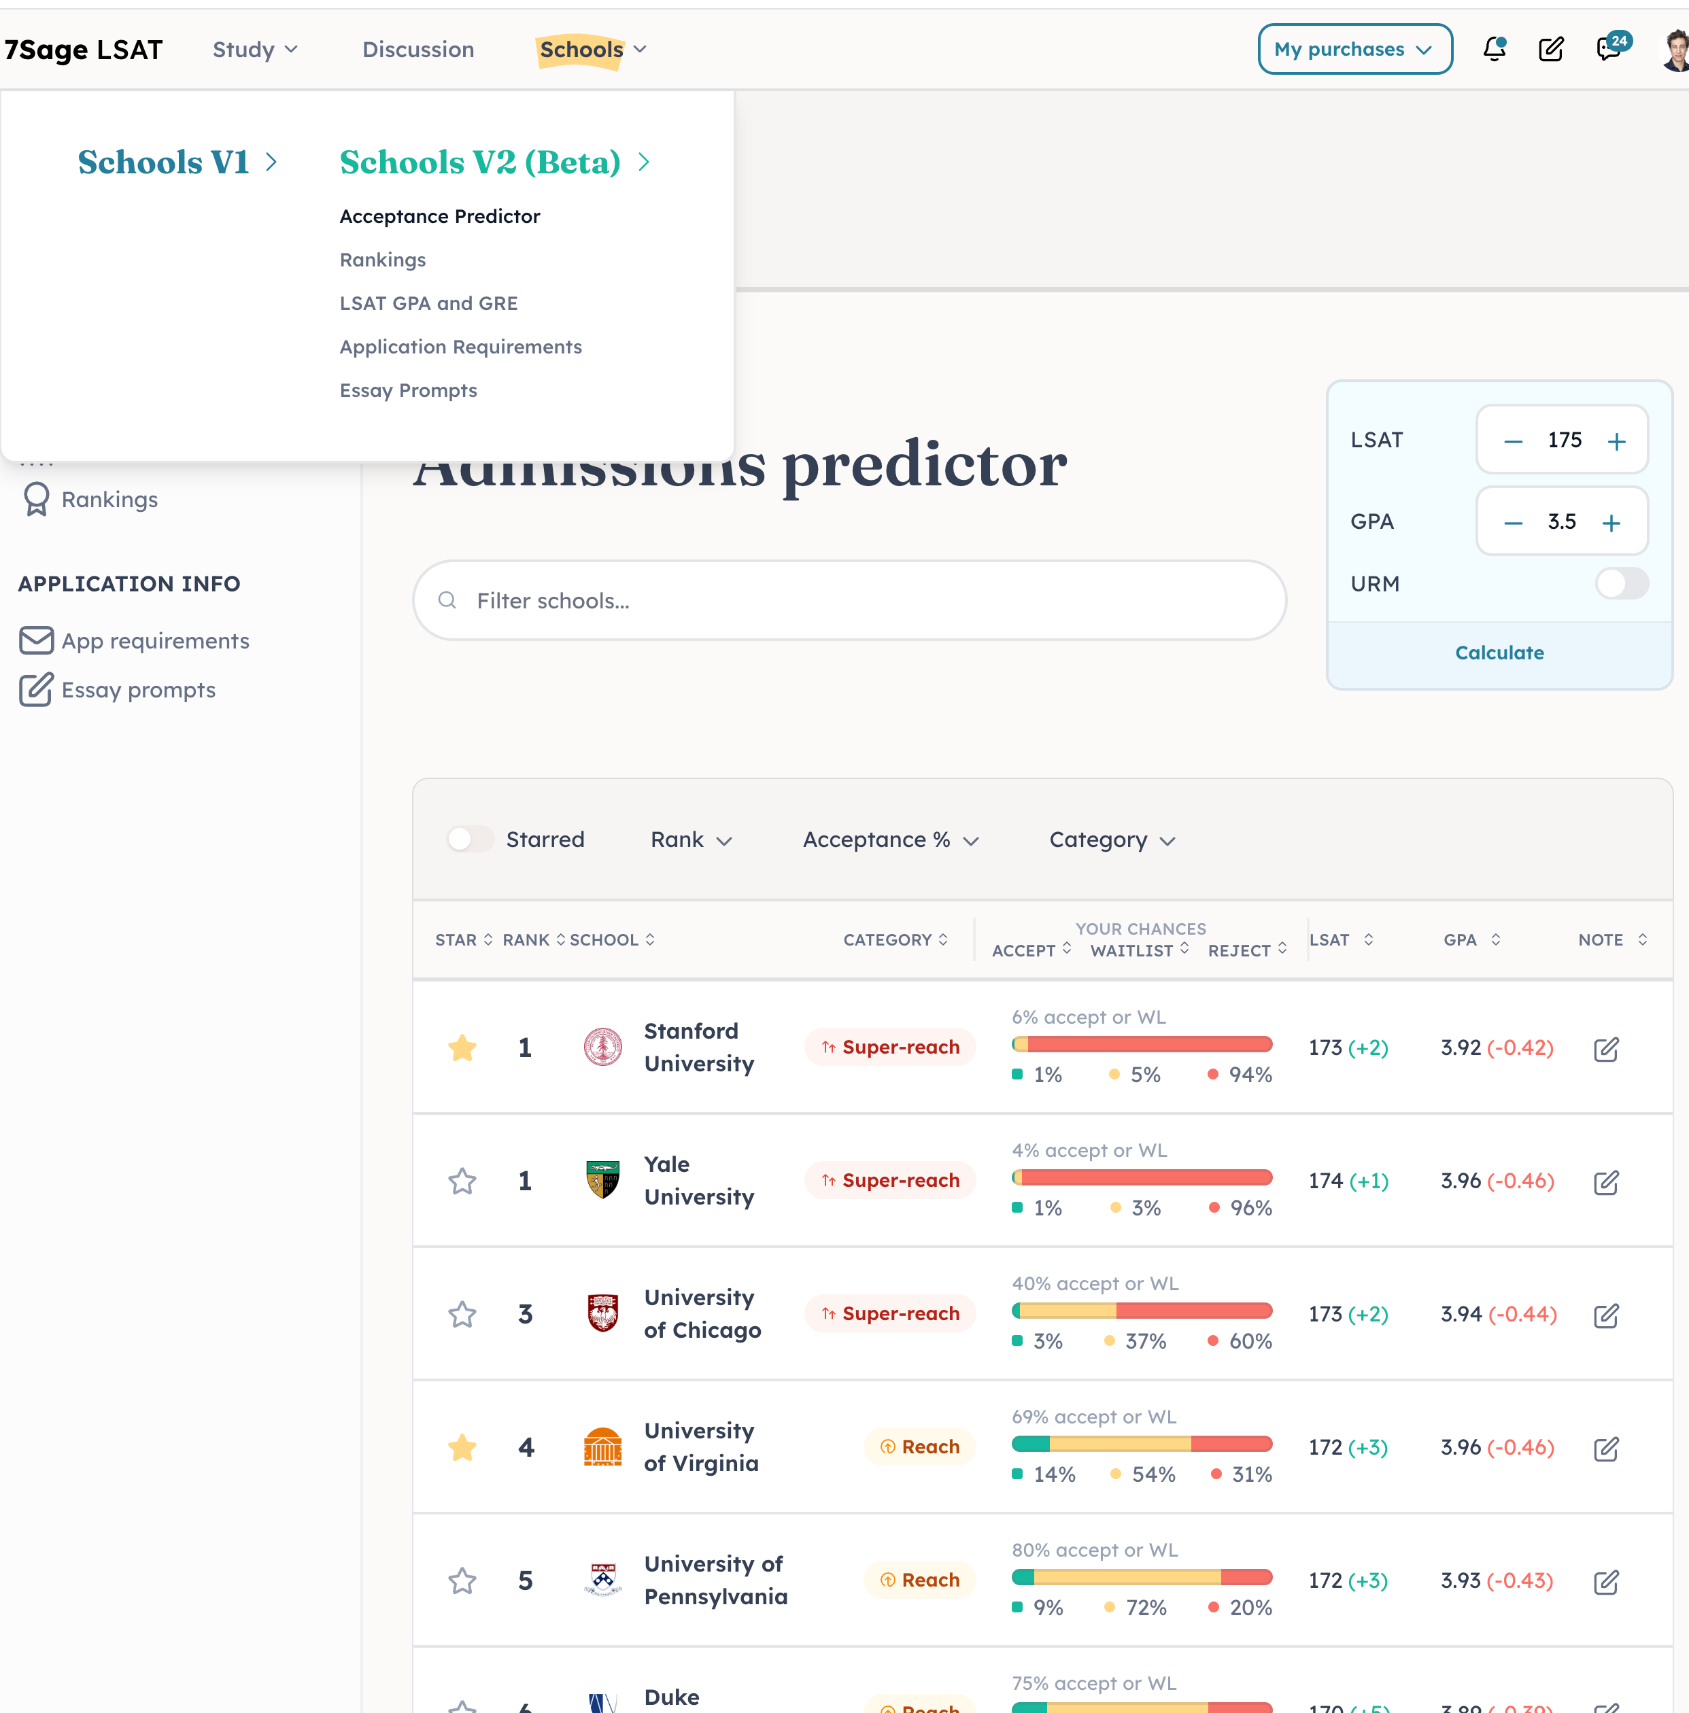Choose Essay Prompts menu entry
1689x1713 pixels.
[408, 390]
